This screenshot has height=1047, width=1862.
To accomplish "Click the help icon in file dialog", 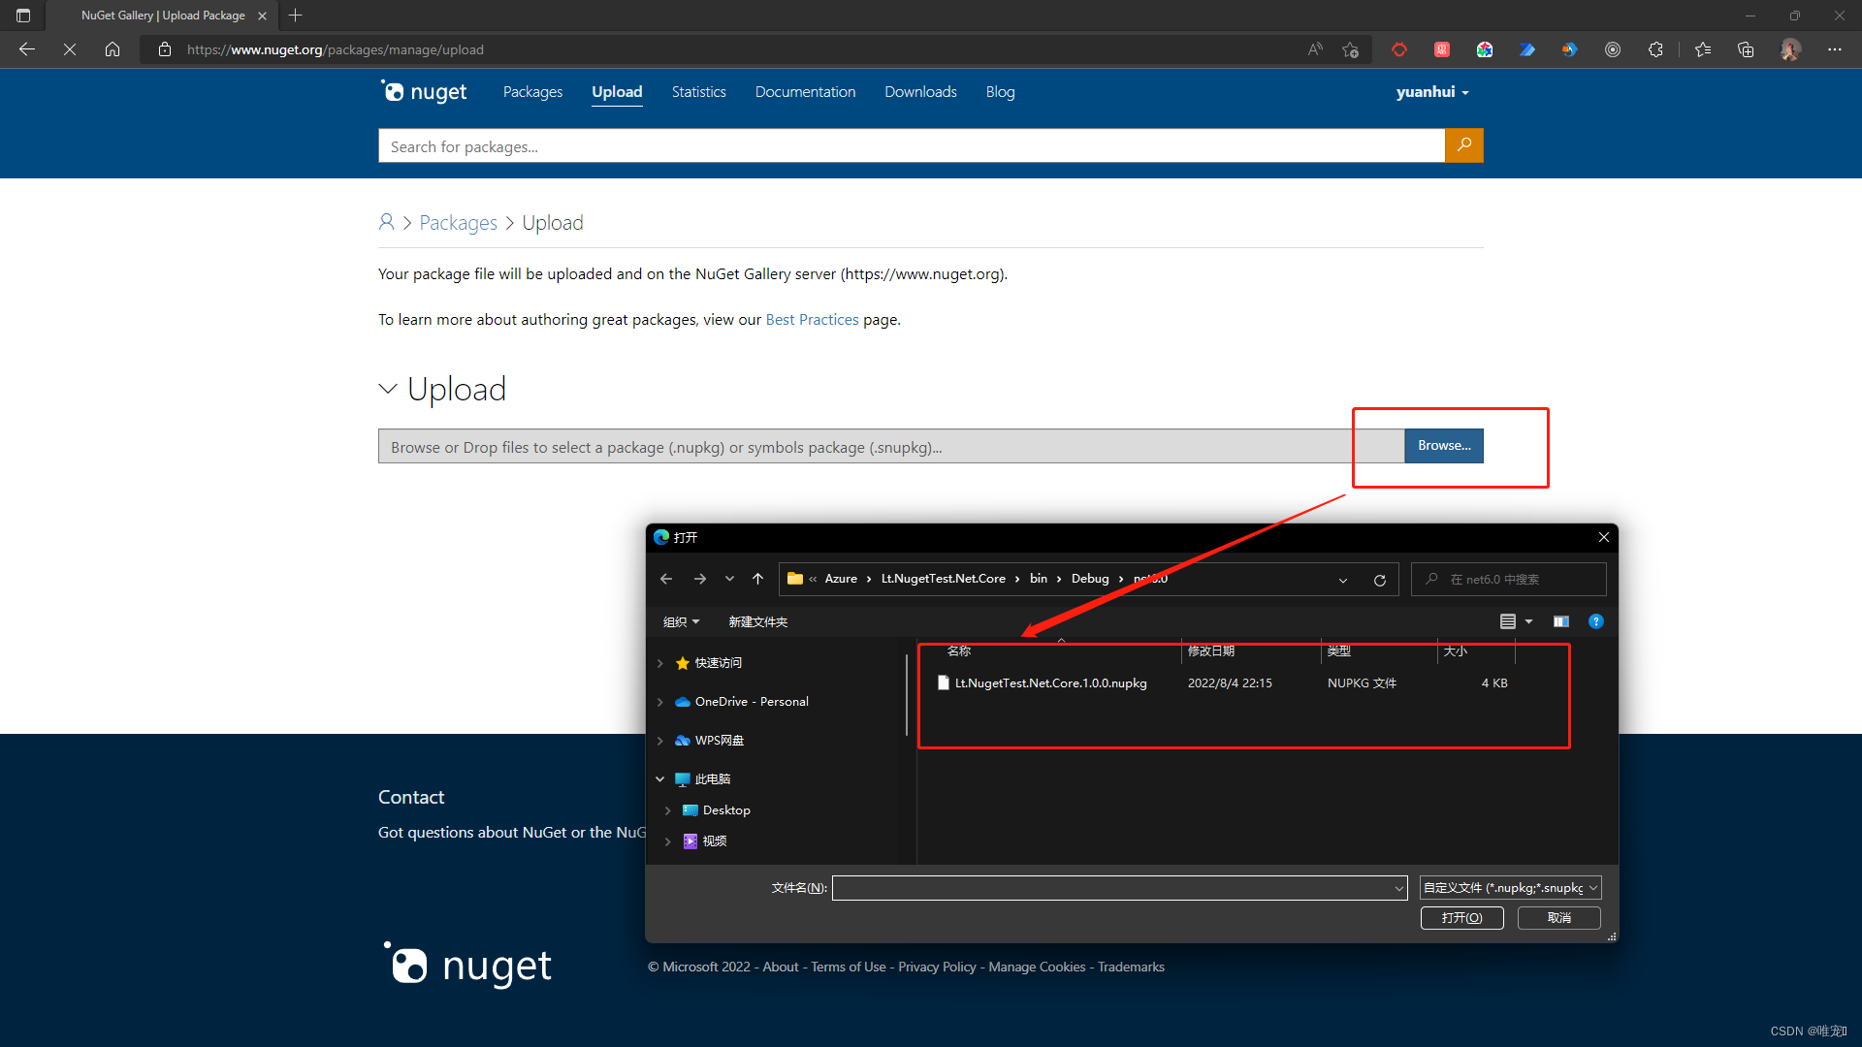I will click(x=1595, y=621).
